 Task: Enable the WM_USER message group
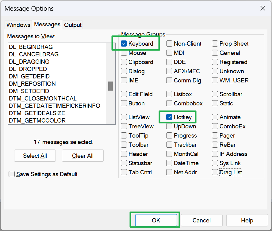click(215, 80)
